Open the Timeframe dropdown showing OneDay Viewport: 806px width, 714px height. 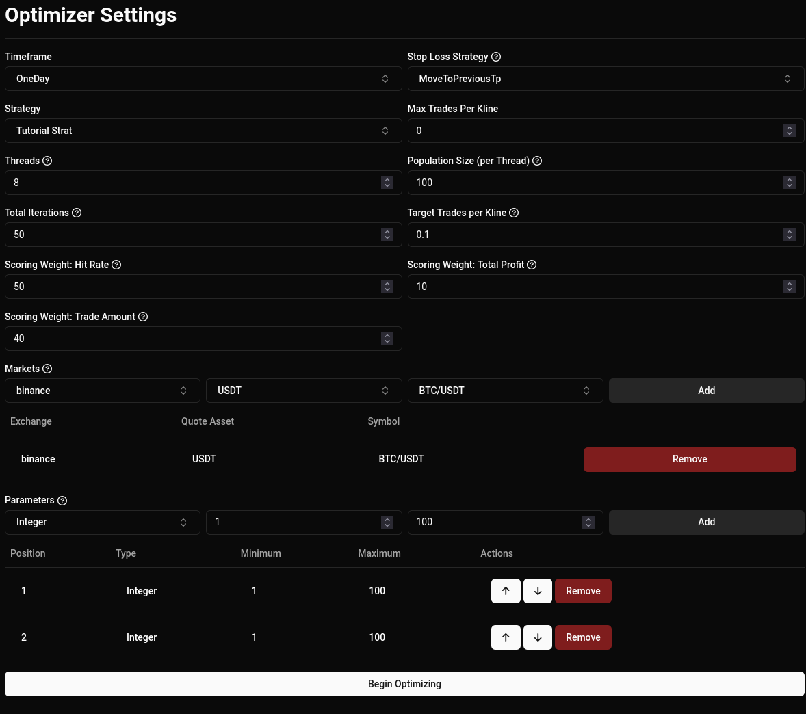tap(203, 78)
